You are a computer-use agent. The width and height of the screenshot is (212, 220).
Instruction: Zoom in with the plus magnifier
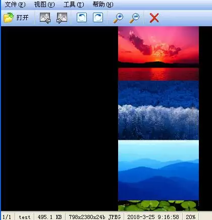coord(118,18)
